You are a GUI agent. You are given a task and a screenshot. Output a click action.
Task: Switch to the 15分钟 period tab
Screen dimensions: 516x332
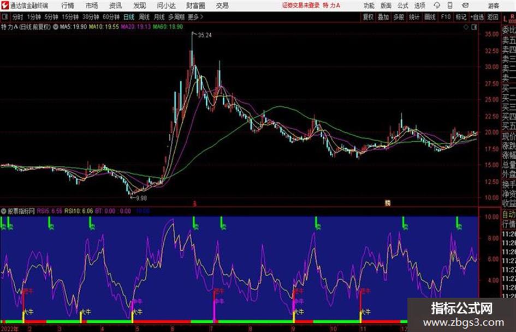(70, 17)
